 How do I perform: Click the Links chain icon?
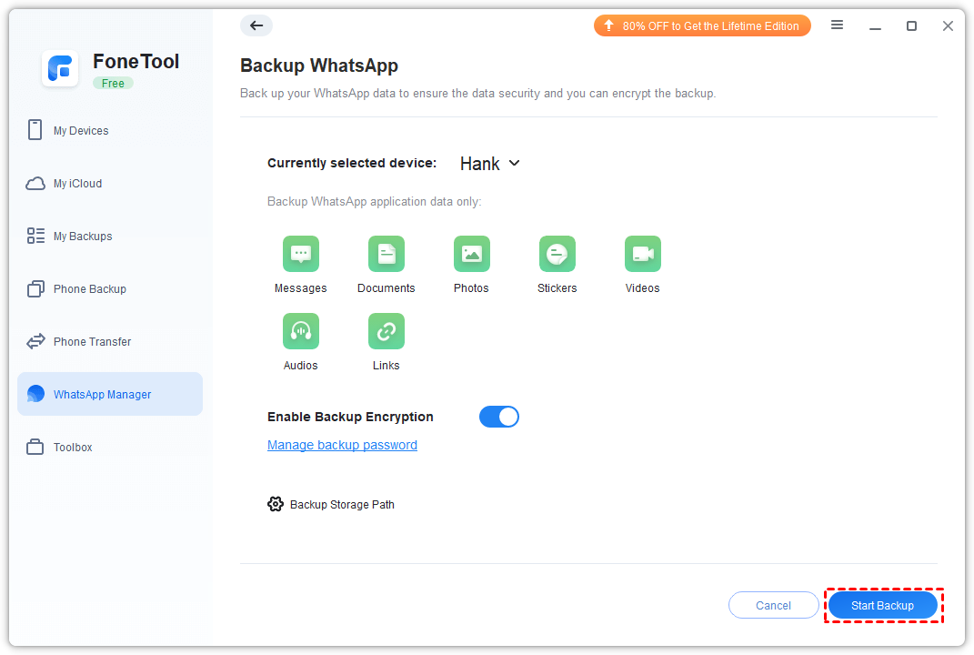(386, 331)
